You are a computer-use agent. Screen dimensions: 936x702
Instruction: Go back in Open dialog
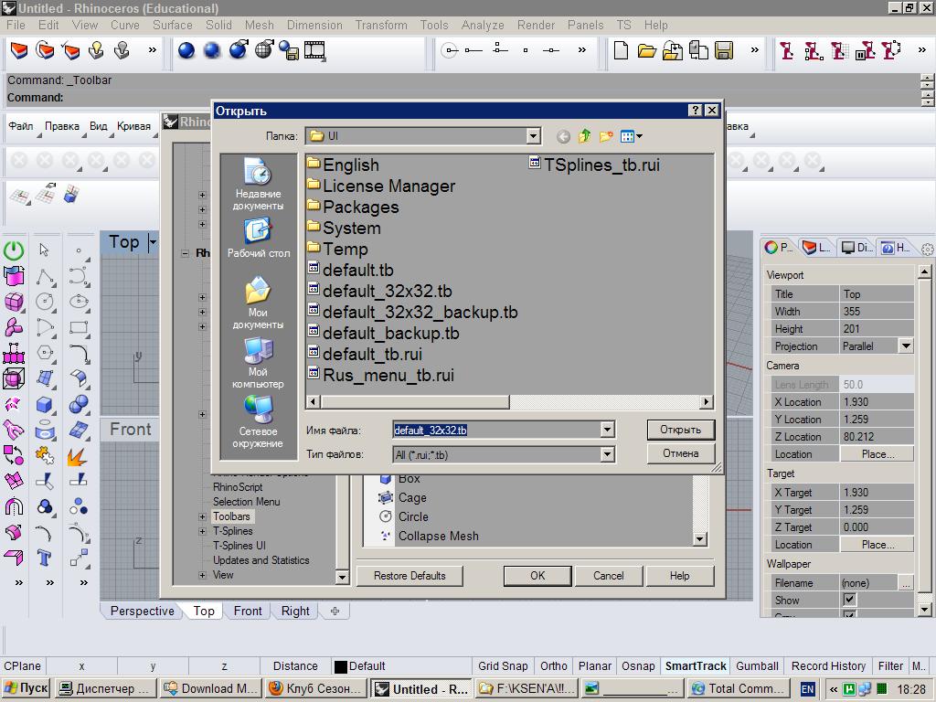[x=563, y=137]
